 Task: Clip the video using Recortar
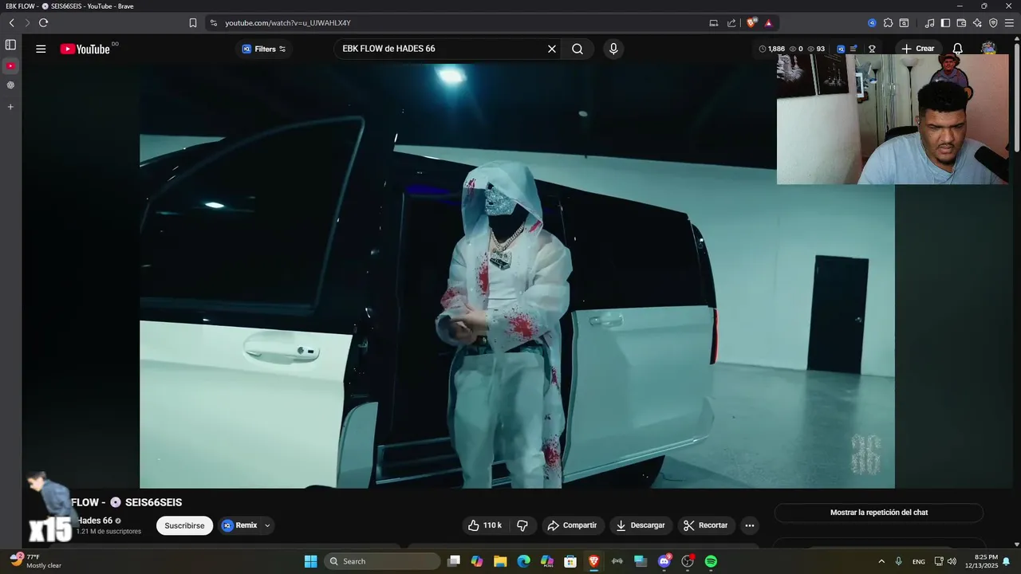pos(706,525)
